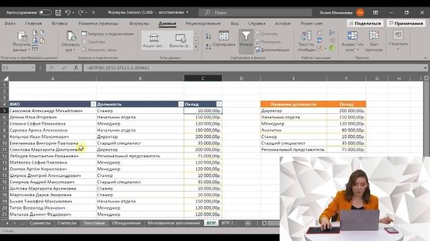Click green Manage Data Model icon

pyautogui.click(x=332, y=48)
